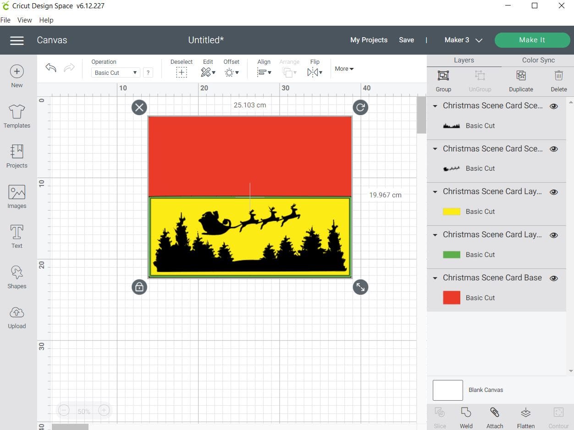Click the lock proportions handle on selection
Screen dimensions: 574x430
point(139,287)
